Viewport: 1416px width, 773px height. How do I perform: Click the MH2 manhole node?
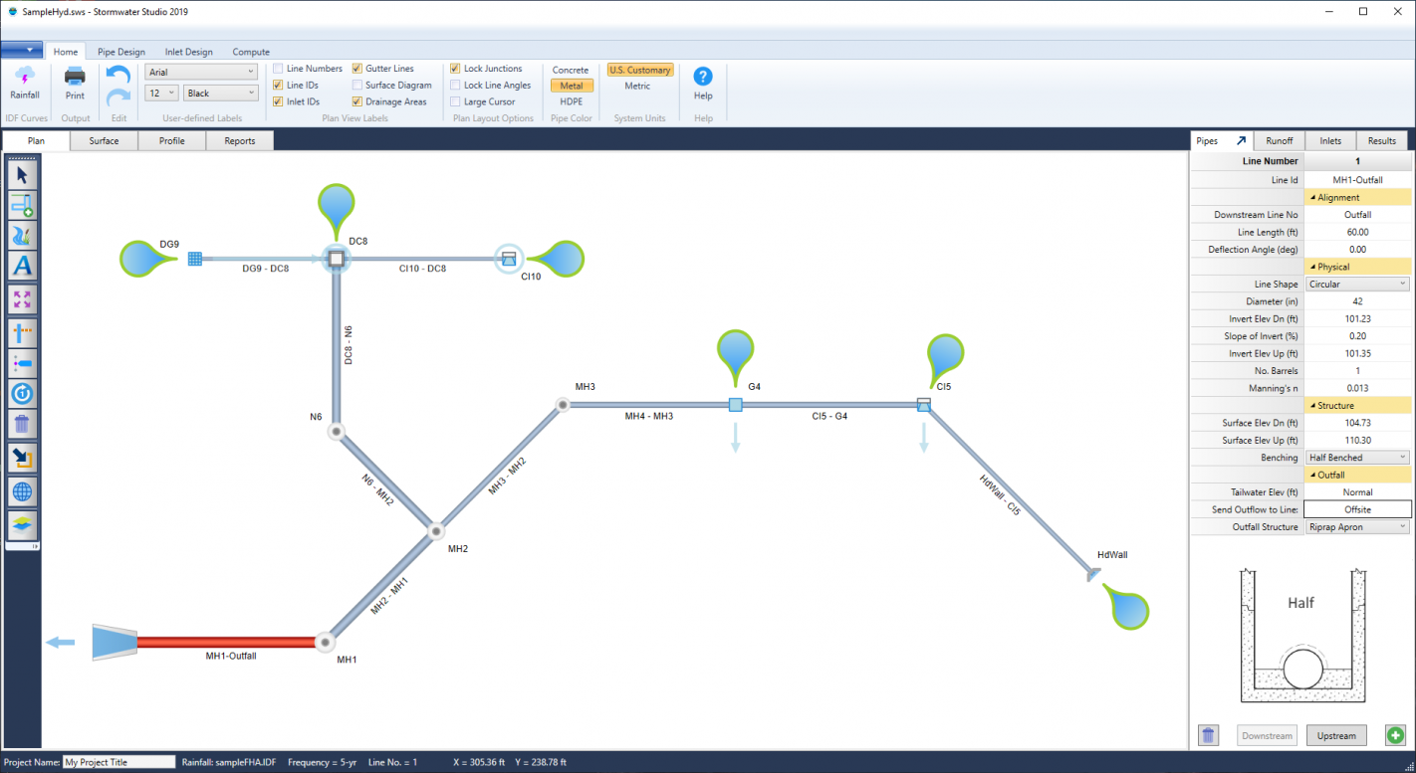435,532
